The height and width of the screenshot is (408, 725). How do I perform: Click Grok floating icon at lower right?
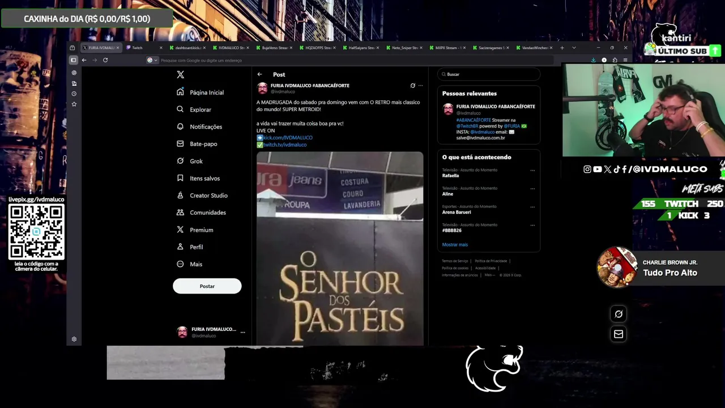click(619, 314)
